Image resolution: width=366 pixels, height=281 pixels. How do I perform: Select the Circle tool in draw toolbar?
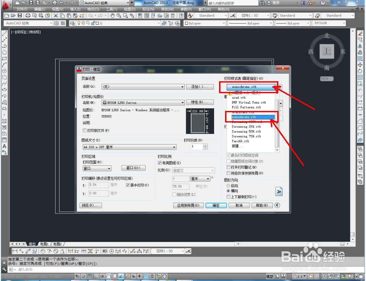click(4, 71)
